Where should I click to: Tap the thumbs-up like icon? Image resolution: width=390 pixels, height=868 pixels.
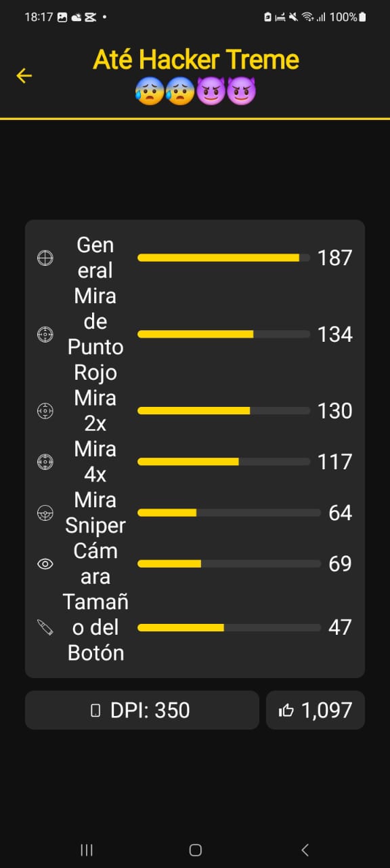point(286,710)
